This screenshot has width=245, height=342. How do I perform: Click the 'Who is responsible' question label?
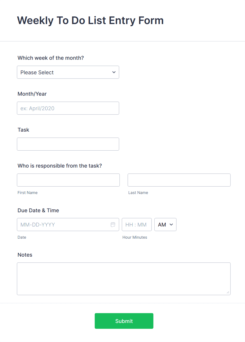[x=60, y=166]
